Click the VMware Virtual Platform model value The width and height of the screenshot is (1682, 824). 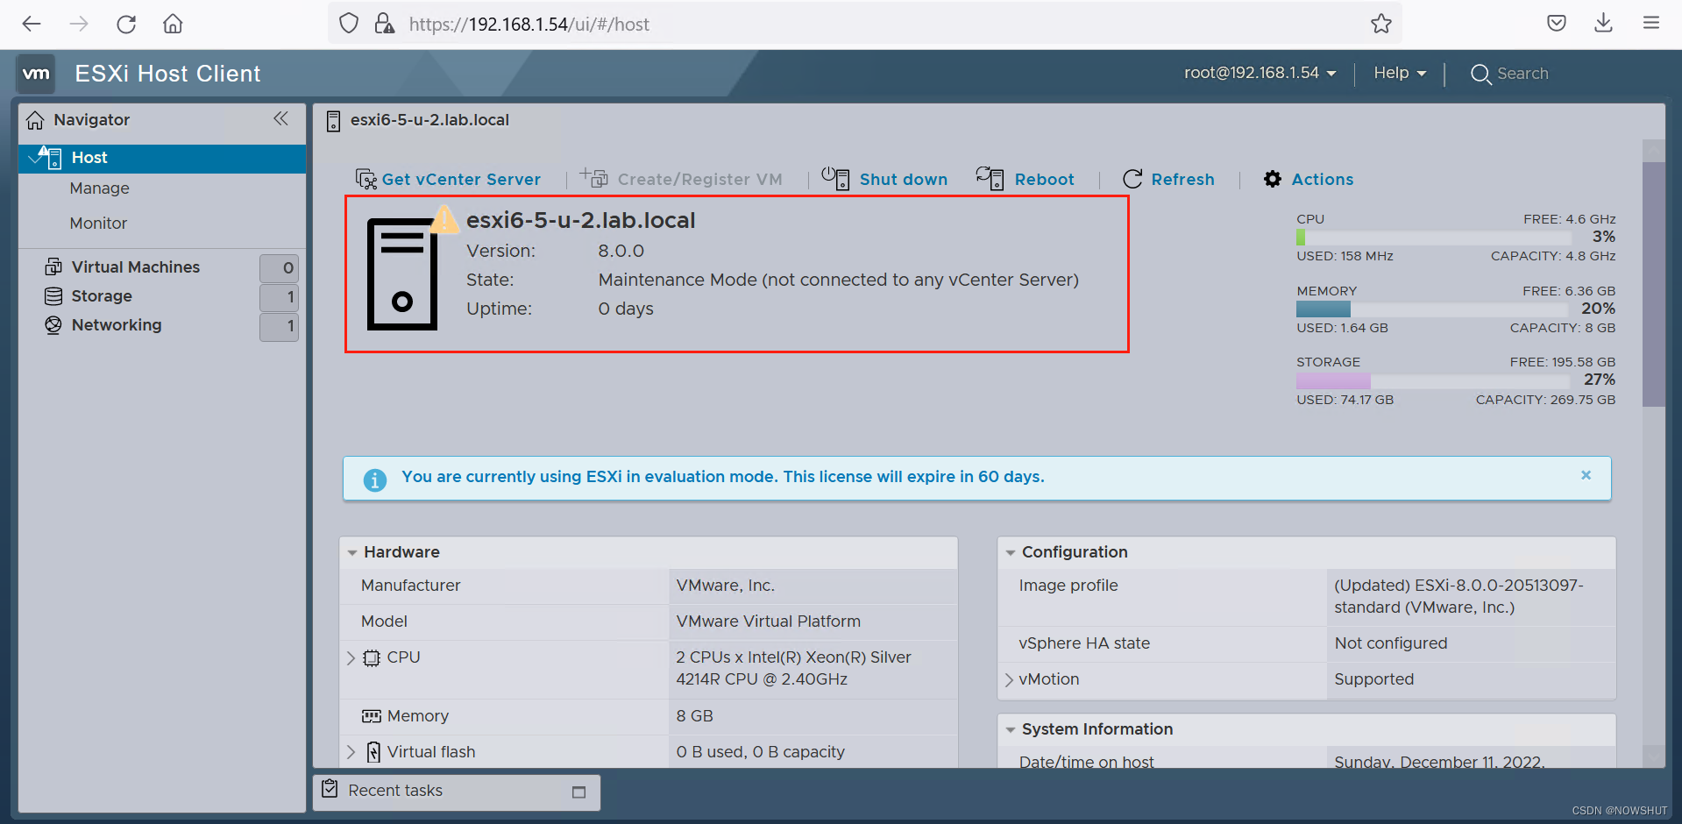[x=768, y=622]
